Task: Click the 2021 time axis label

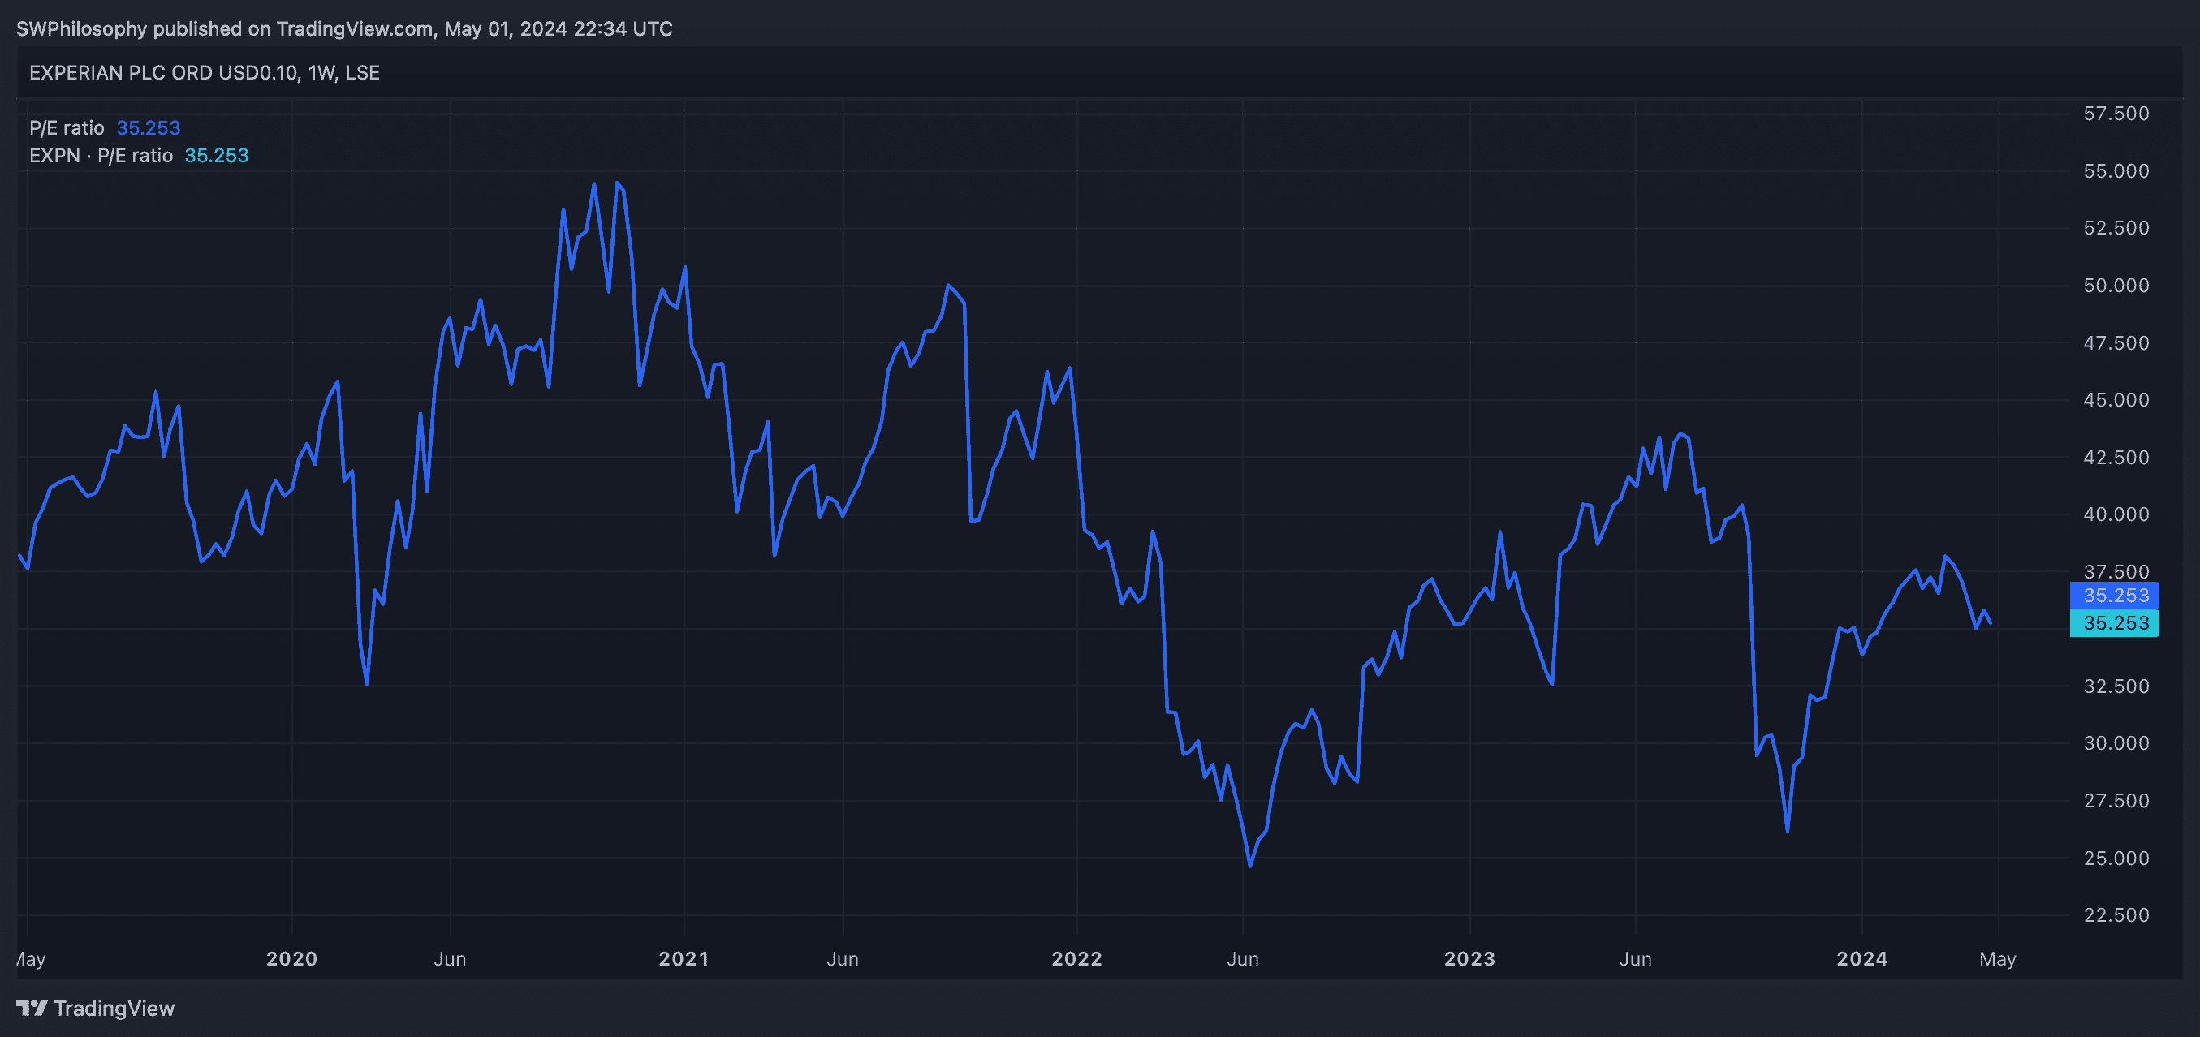Action: coord(684,958)
